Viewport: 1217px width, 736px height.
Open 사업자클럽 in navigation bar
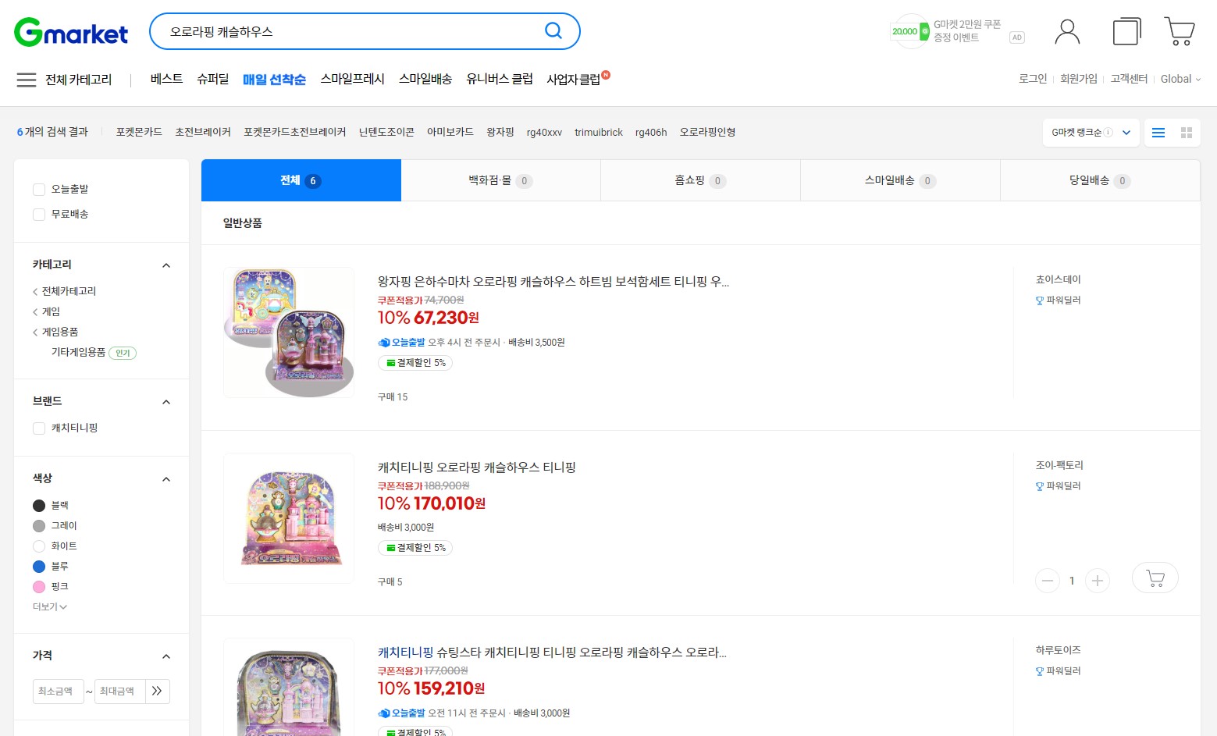pyautogui.click(x=574, y=79)
